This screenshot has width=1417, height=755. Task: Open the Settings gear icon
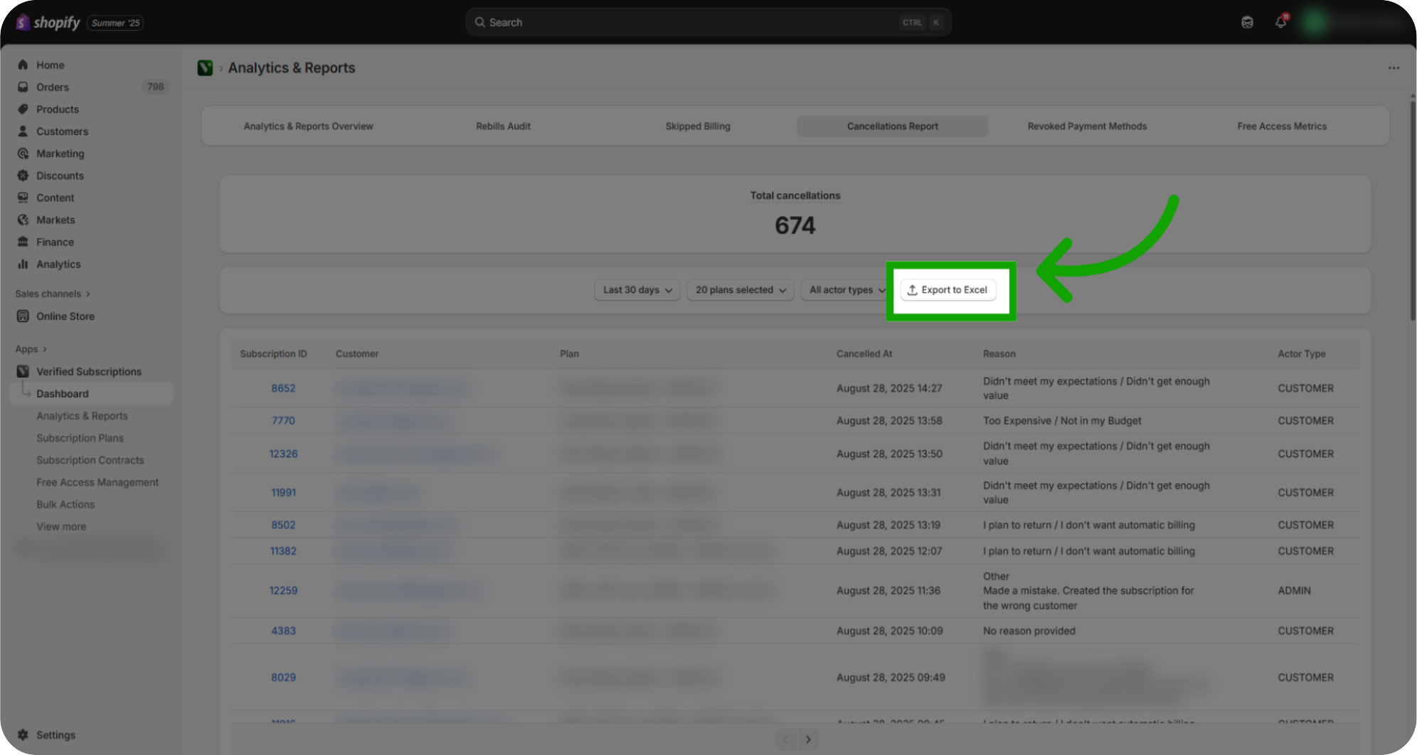pos(23,734)
